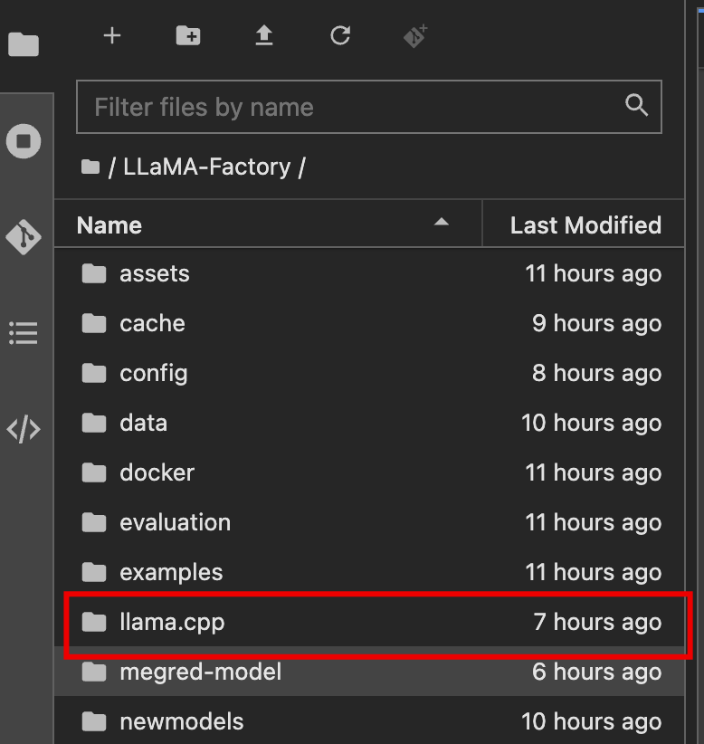The height and width of the screenshot is (744, 704).
Task: Select the evaluation folder
Action: point(175,522)
